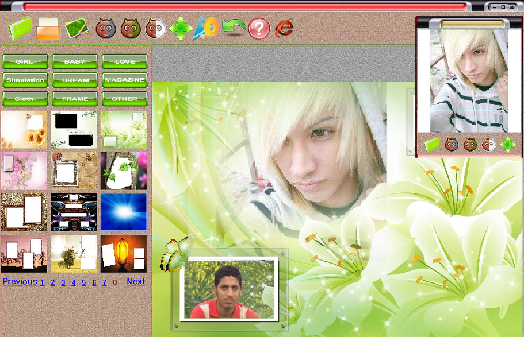Click the half-white owl icon in the preview panel

pyautogui.click(x=489, y=145)
